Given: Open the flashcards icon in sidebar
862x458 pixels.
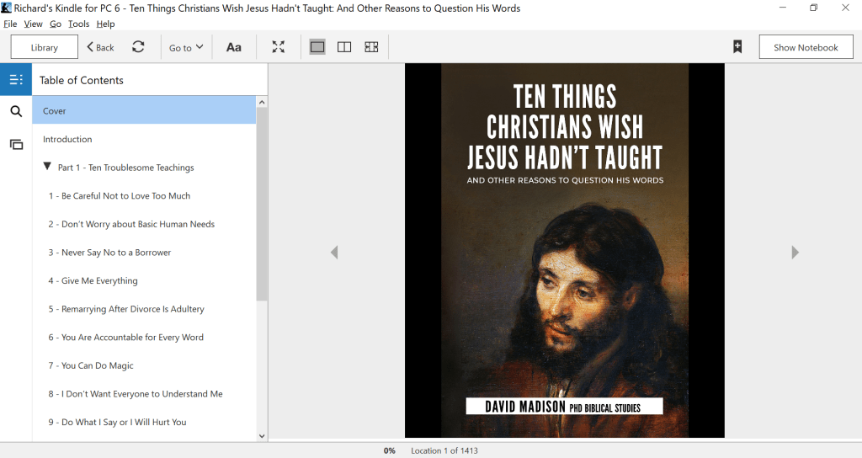Looking at the screenshot, I should point(16,144).
